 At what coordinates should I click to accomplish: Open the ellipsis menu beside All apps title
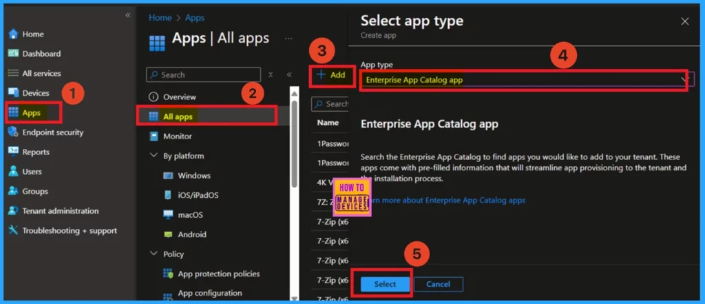(x=288, y=39)
